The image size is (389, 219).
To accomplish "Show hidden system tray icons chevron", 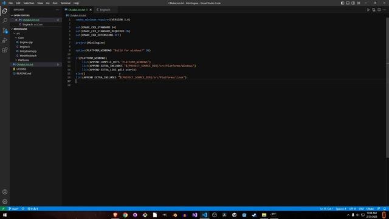I will click(x=348, y=215).
